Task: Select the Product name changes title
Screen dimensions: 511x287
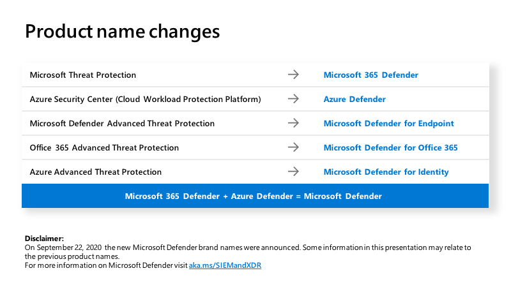Action: click(122, 31)
